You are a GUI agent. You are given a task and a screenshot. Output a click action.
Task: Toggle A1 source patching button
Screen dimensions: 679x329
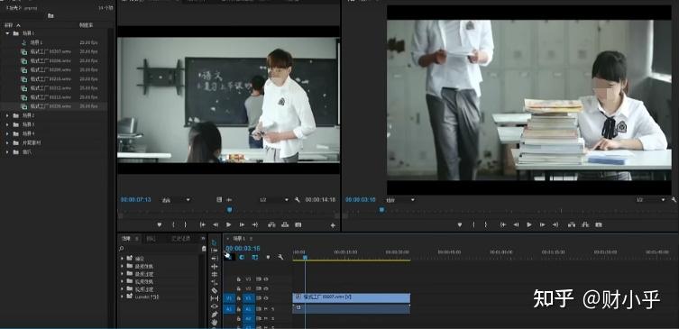[x=229, y=309]
